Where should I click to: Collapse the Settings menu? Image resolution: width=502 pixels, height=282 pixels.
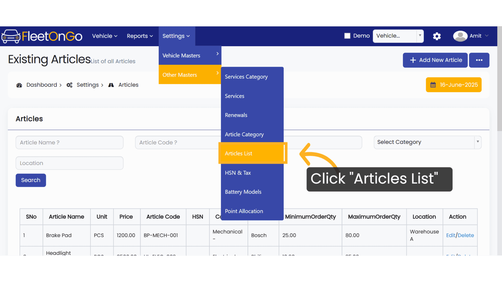coord(176,36)
